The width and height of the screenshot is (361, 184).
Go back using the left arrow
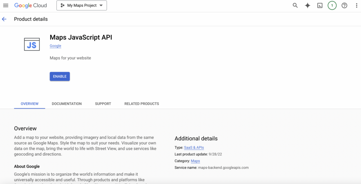(4, 19)
